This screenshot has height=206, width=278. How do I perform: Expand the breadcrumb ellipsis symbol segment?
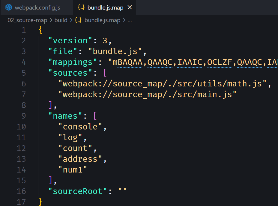[x=130, y=20]
